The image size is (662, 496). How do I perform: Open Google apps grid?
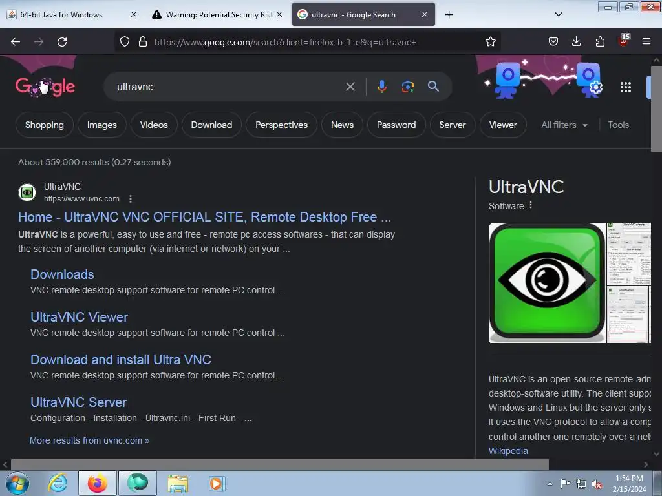tap(625, 87)
